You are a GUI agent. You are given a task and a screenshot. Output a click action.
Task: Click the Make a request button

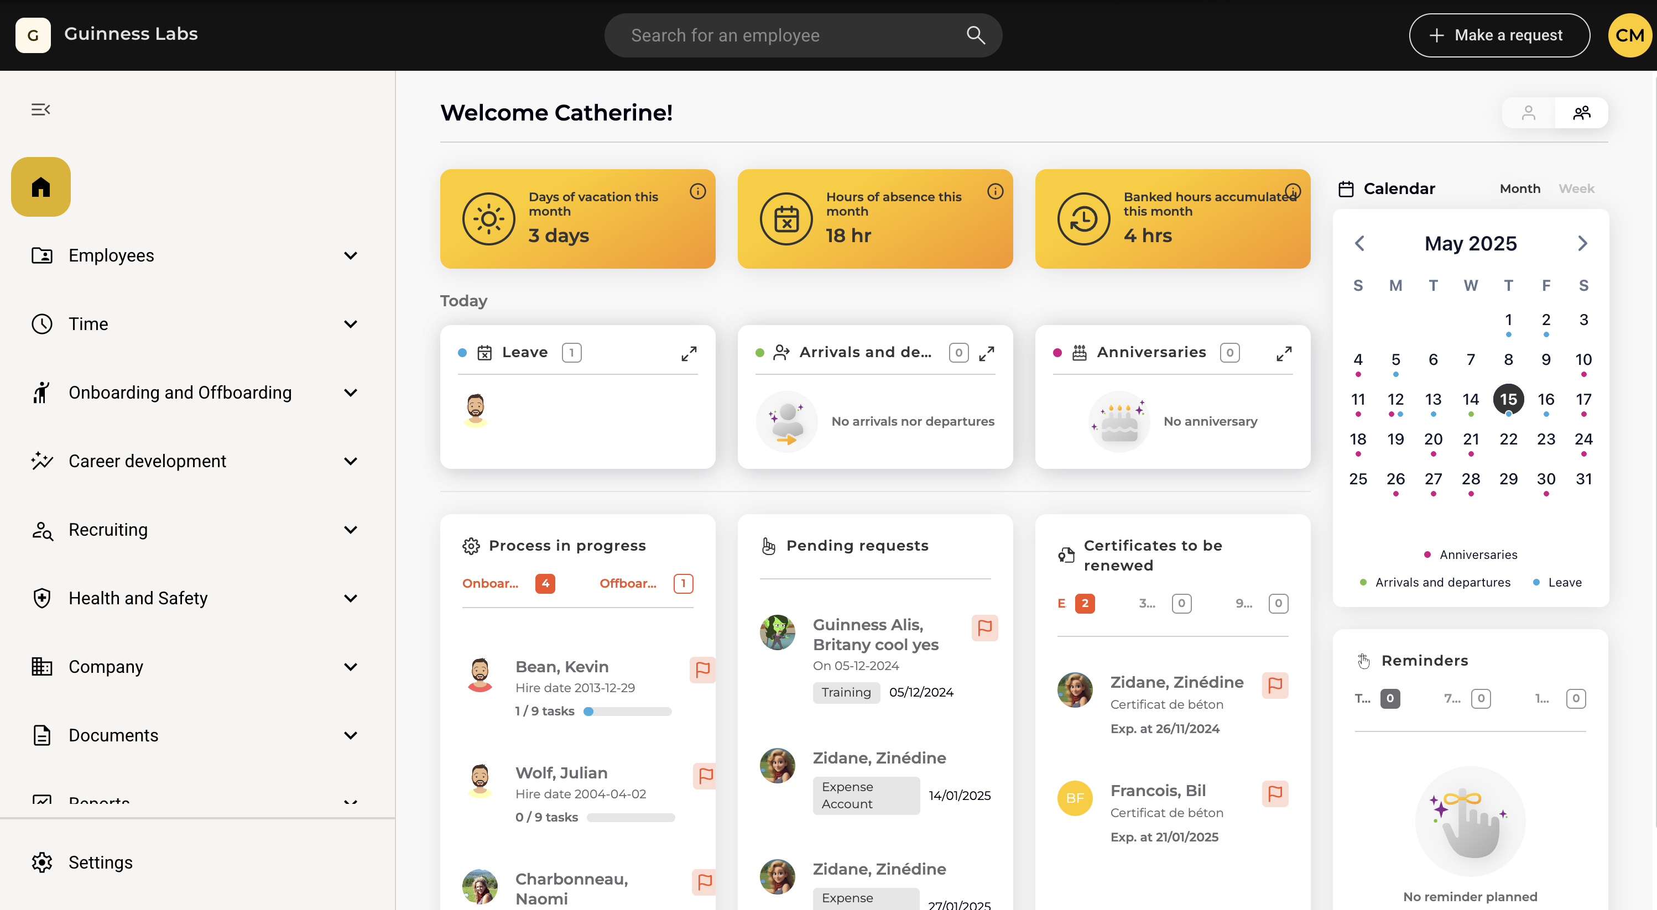(x=1499, y=35)
